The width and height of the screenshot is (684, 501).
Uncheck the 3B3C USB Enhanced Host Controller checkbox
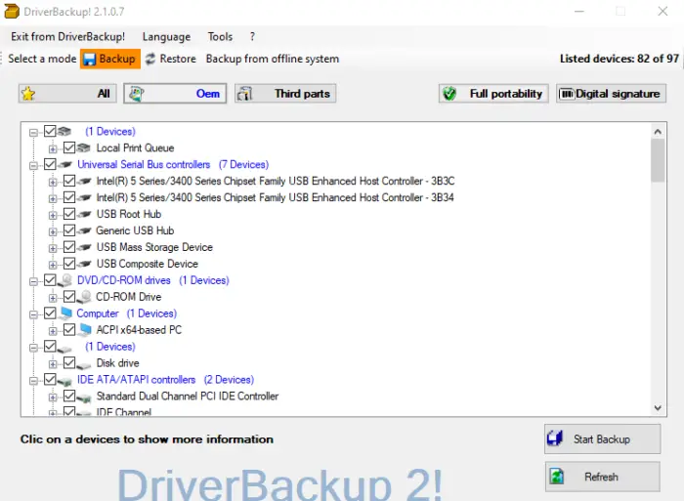coord(69,181)
